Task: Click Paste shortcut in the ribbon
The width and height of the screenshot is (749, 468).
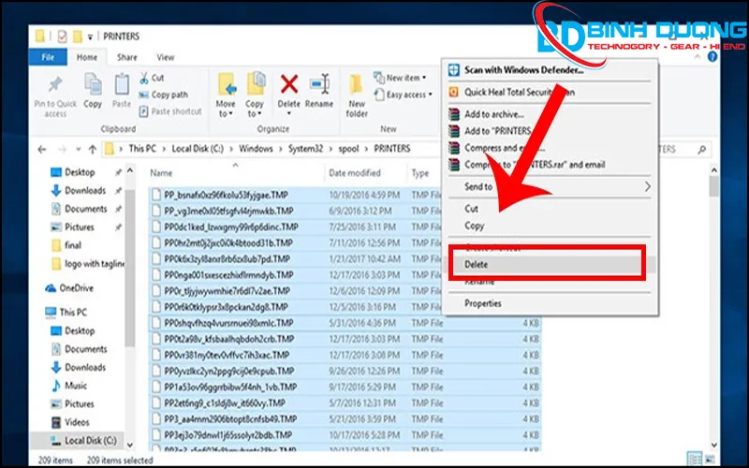Action: pyautogui.click(x=170, y=111)
